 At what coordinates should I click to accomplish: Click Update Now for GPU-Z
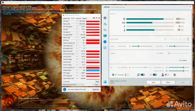[x=96, y=90]
